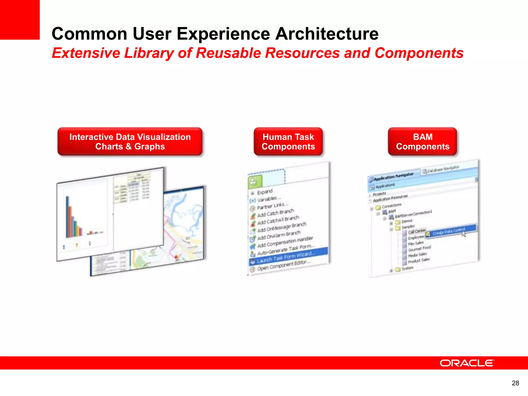Click the Add OnAlarm Branch clock icon

click(253, 239)
